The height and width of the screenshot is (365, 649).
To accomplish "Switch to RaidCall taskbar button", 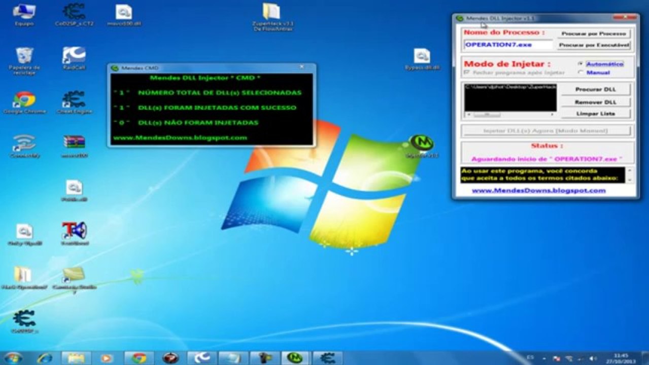I will click(x=201, y=358).
